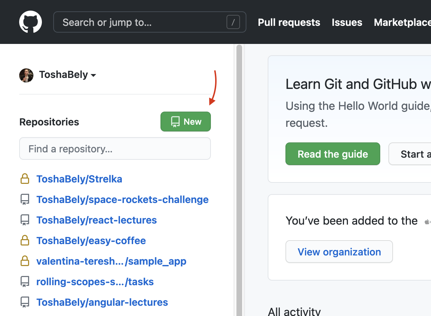The image size is (431, 316).
Task: Open ToshaBely/angular-lectures repository
Action: [x=102, y=302]
